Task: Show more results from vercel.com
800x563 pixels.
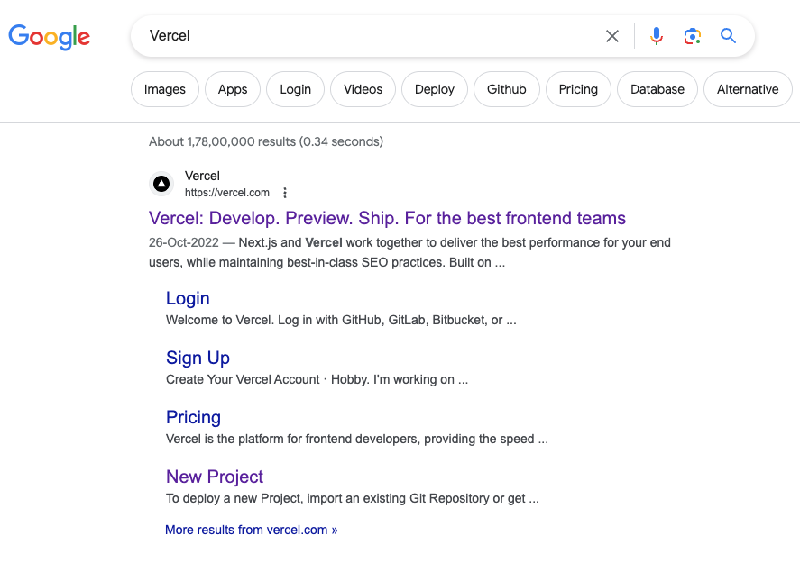Action: (x=251, y=530)
